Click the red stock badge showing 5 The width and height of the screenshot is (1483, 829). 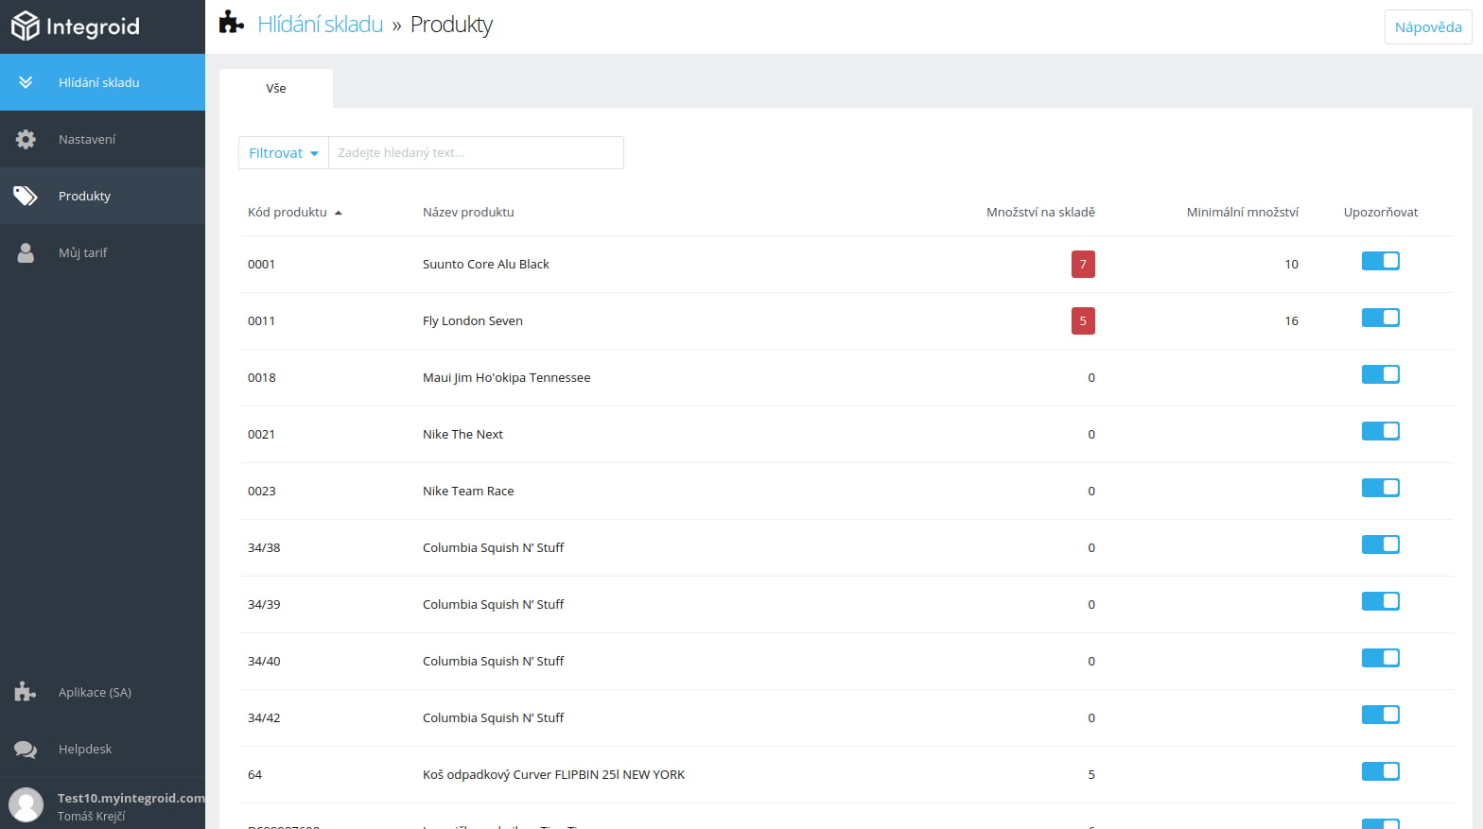point(1083,320)
